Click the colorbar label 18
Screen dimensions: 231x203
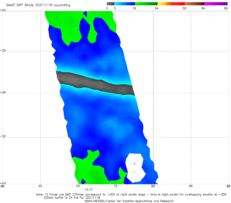(x=134, y=8)
